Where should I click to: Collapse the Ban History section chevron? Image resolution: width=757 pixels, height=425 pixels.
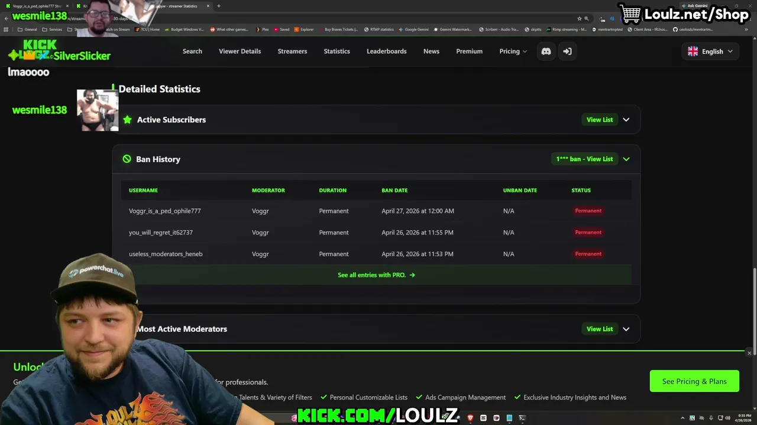(x=626, y=159)
